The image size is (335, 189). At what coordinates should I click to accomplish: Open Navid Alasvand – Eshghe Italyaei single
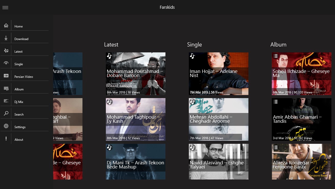[219, 162]
